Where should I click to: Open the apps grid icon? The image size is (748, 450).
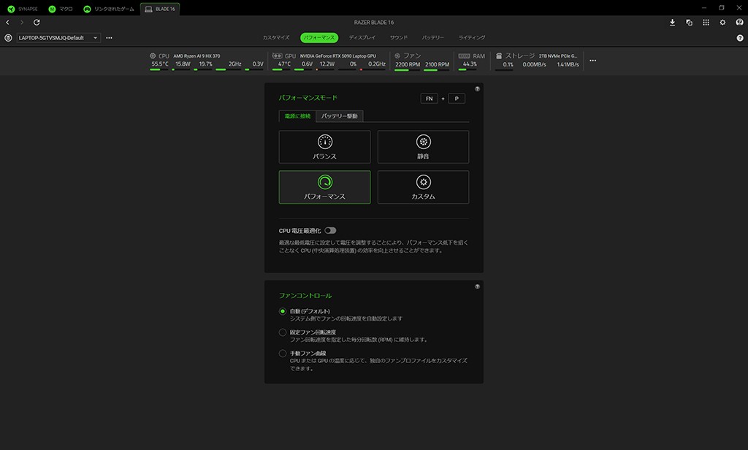pos(706,23)
